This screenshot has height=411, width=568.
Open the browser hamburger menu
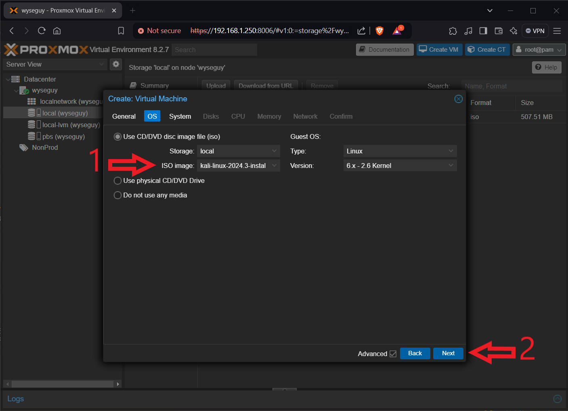[557, 31]
